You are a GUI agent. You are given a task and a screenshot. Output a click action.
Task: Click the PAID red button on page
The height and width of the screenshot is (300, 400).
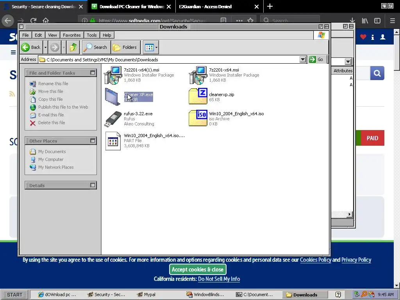[x=372, y=138]
